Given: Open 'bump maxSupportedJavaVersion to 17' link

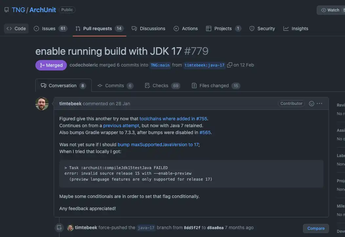Looking at the screenshot, I should click(x=158, y=145).
